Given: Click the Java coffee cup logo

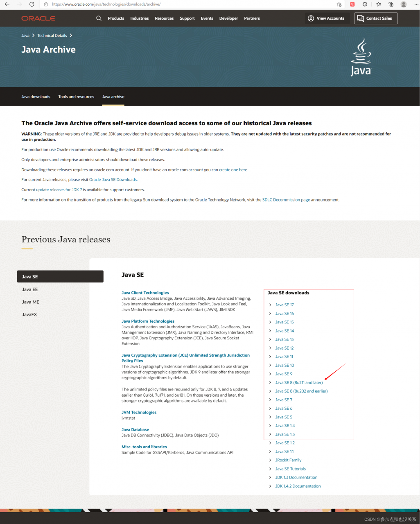Looking at the screenshot, I should [x=361, y=57].
